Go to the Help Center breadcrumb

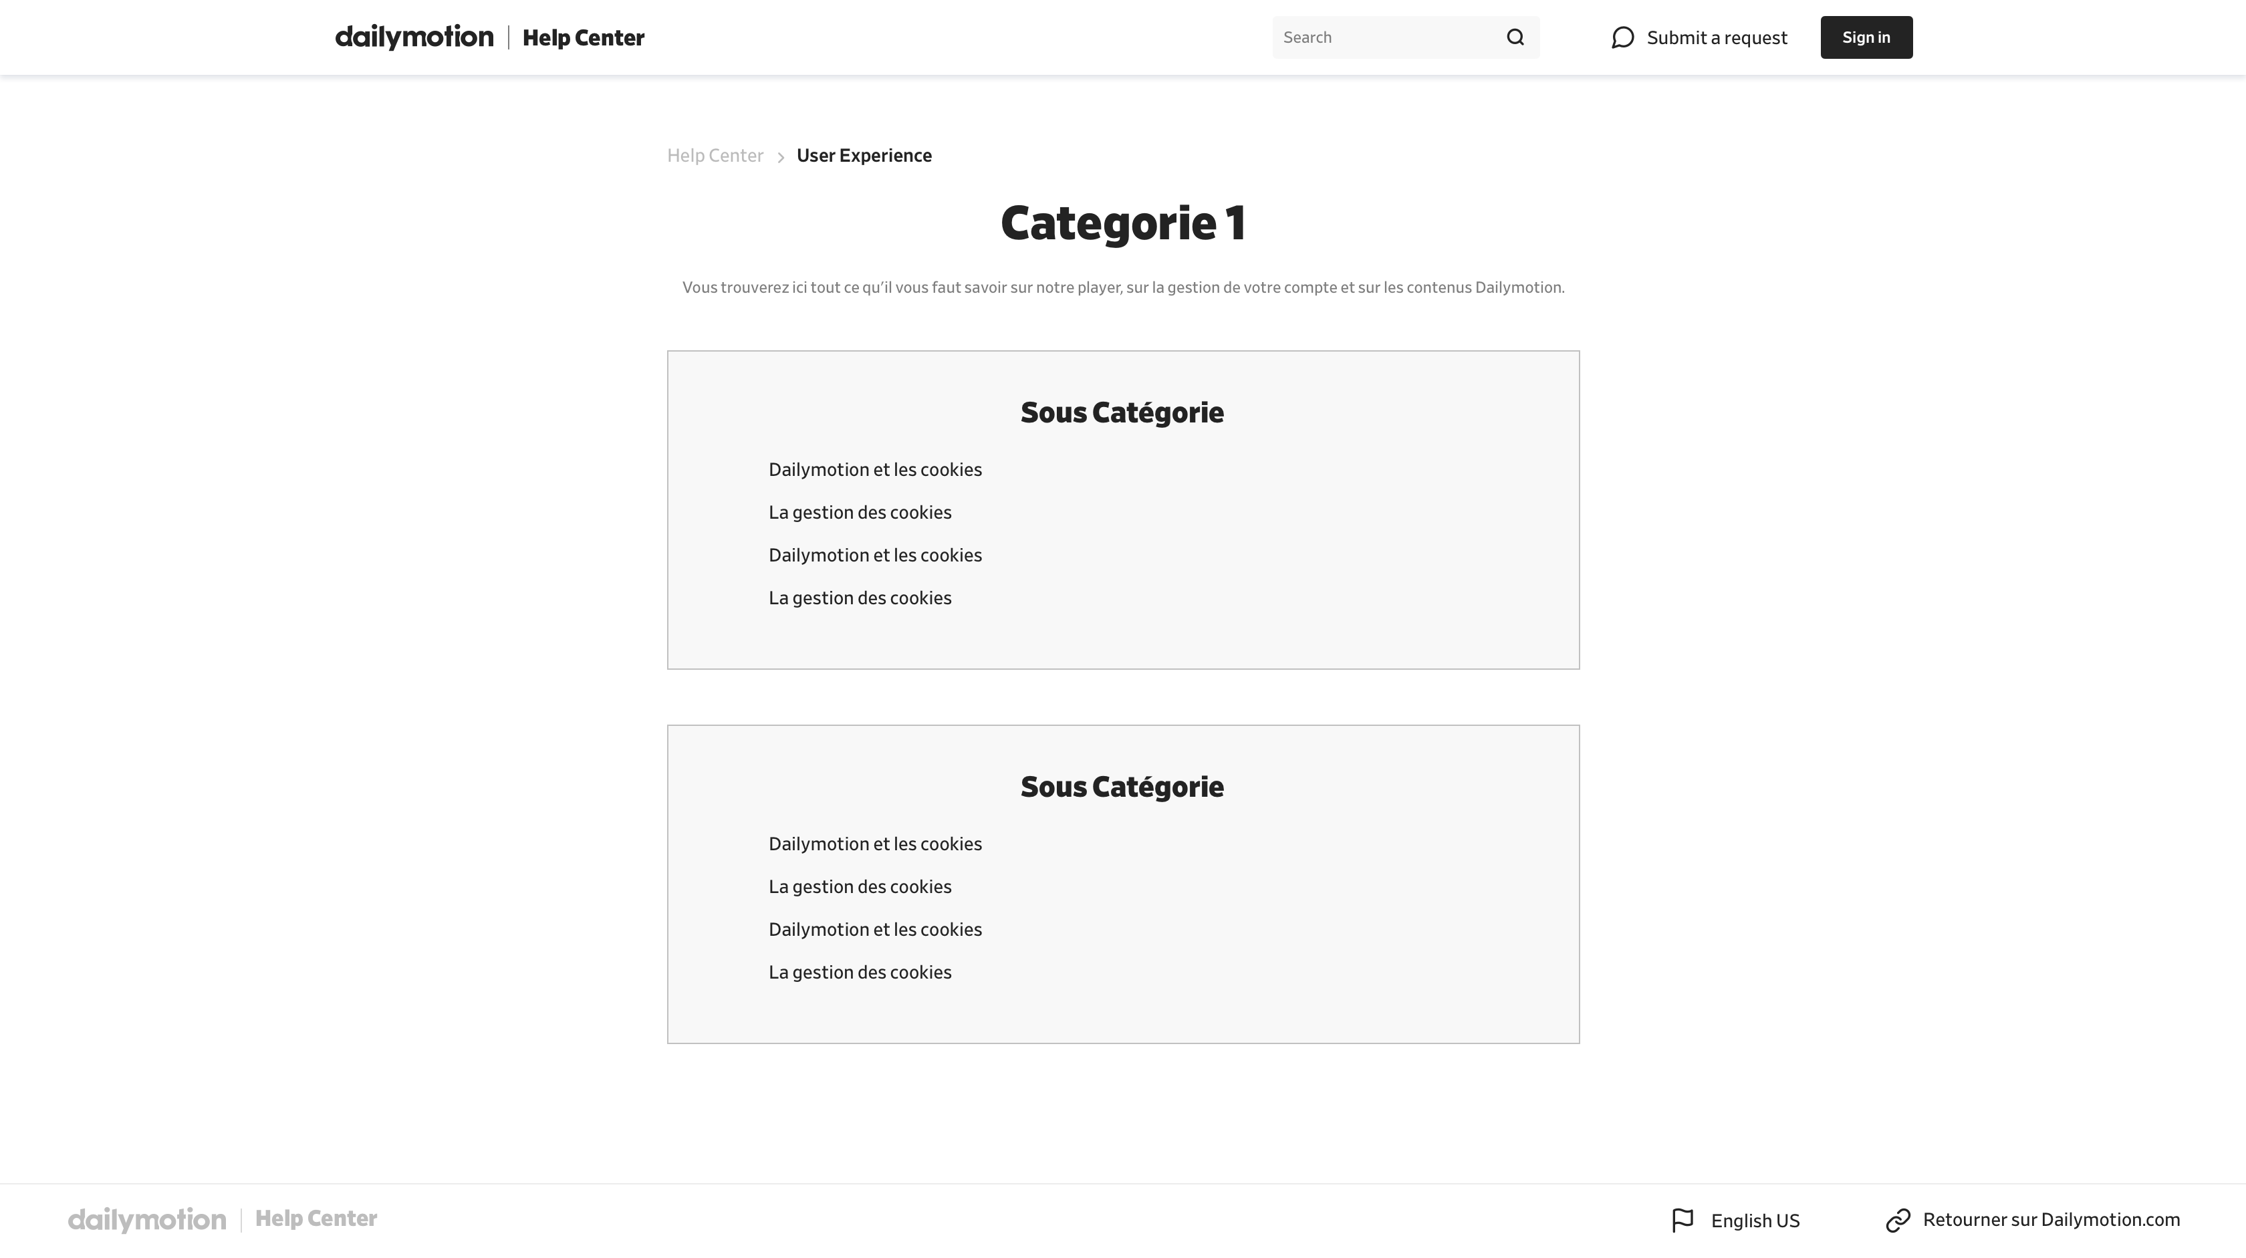715,155
